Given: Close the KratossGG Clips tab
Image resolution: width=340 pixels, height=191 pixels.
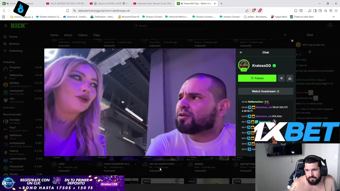Looking at the screenshot, I should click(215, 3).
